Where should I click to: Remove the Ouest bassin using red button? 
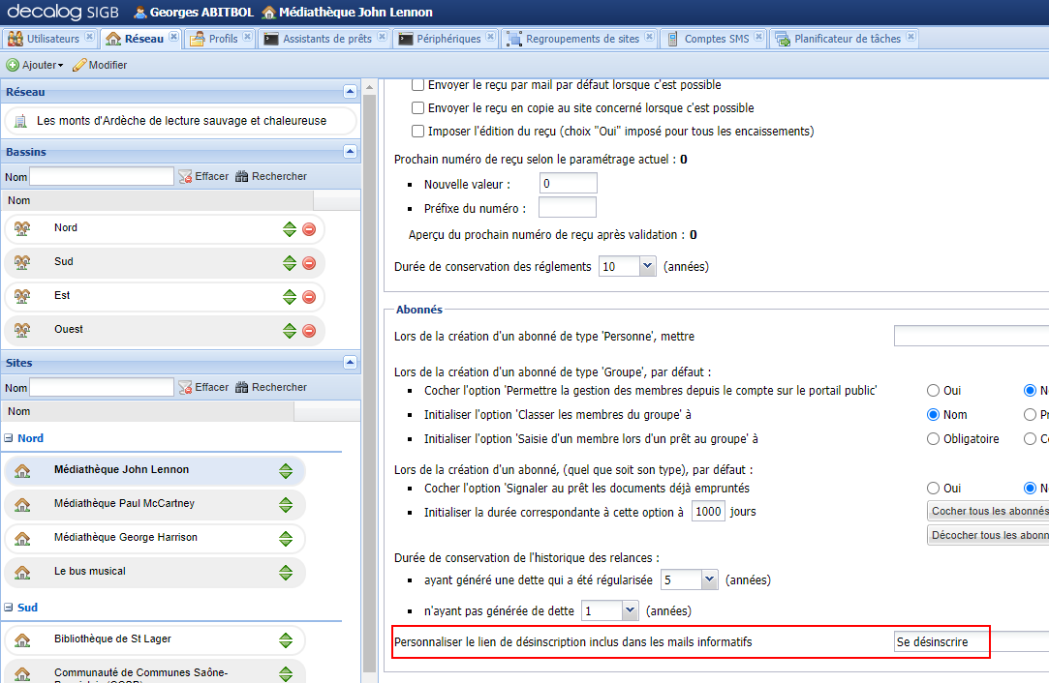pyautogui.click(x=309, y=331)
